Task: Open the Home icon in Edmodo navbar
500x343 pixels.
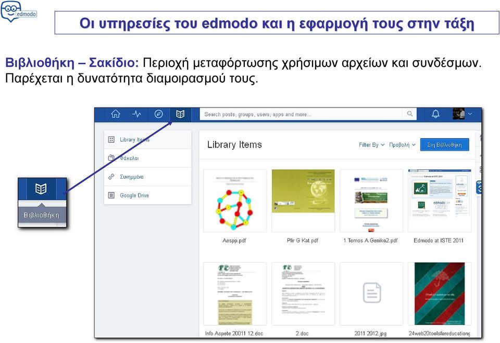Action: (x=116, y=114)
